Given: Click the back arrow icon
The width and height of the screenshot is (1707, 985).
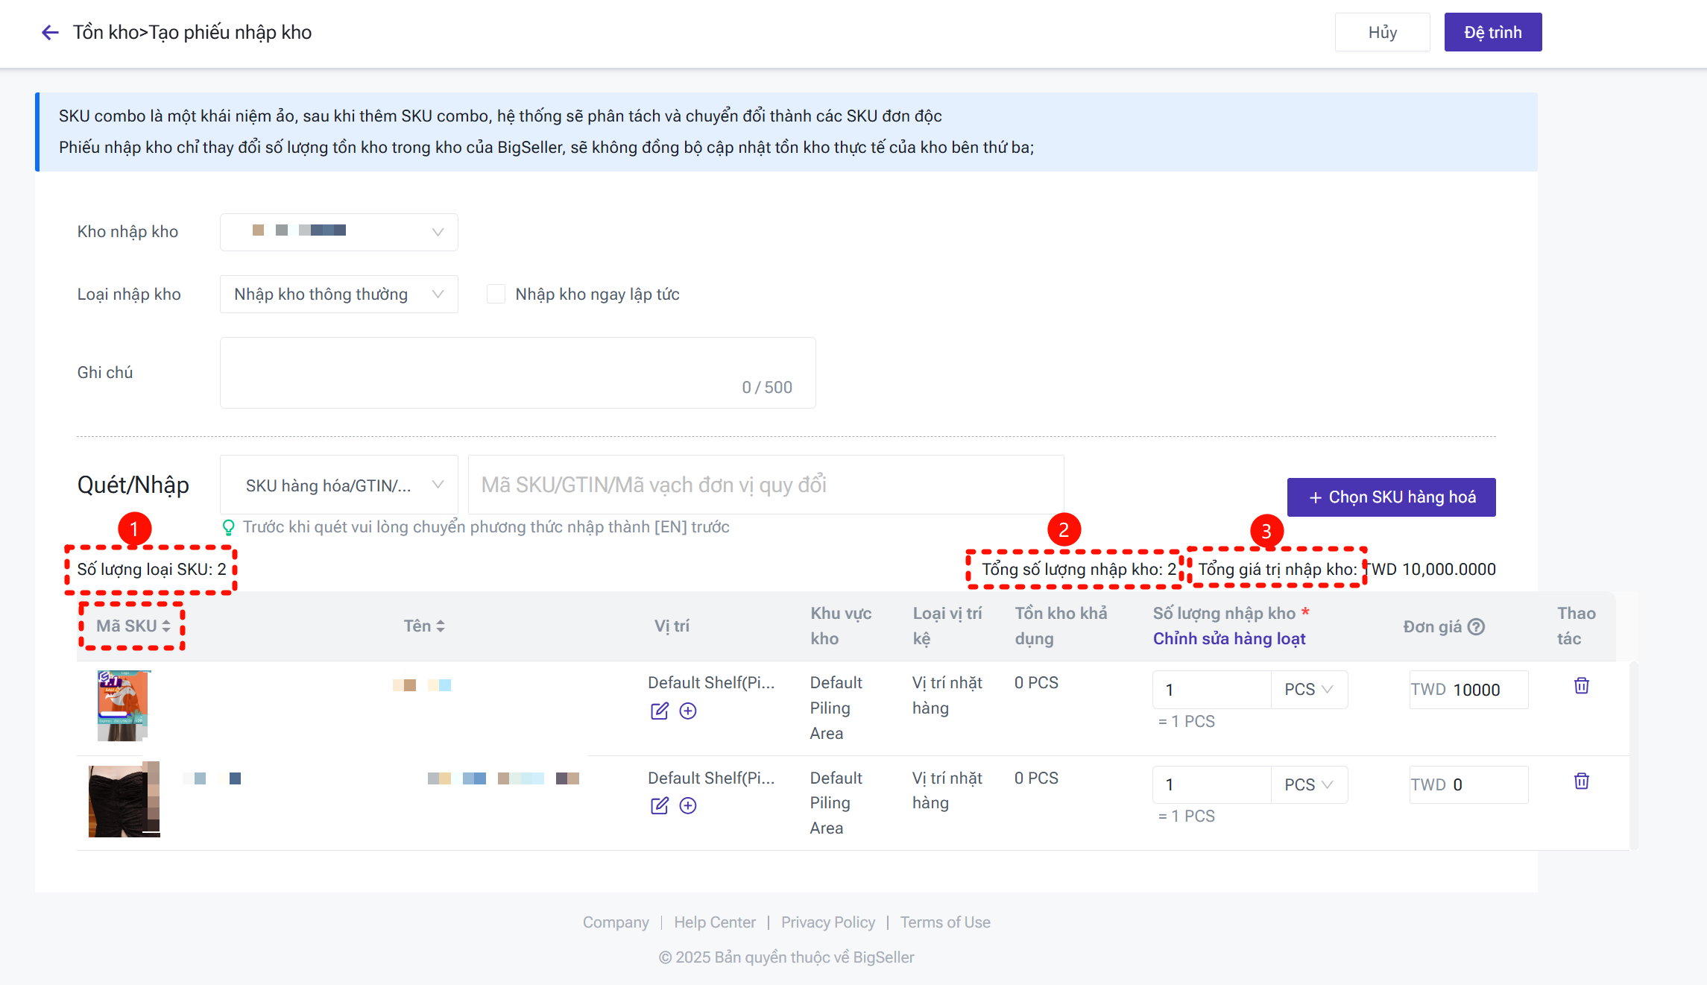Looking at the screenshot, I should point(50,32).
